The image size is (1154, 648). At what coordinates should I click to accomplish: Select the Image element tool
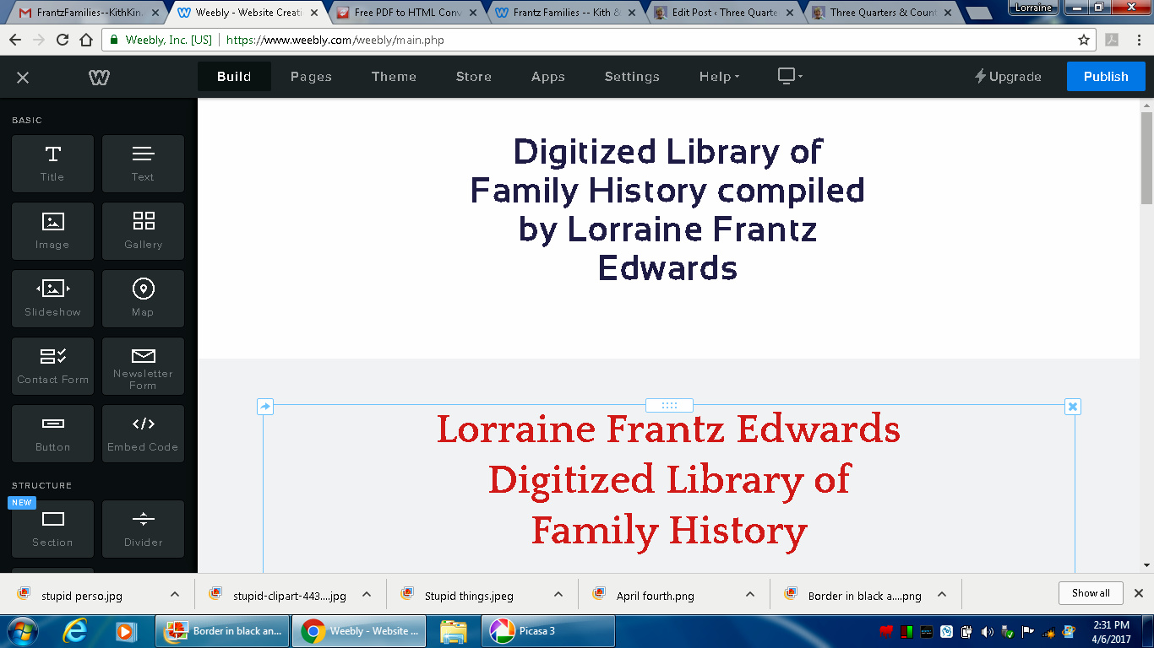click(x=52, y=231)
